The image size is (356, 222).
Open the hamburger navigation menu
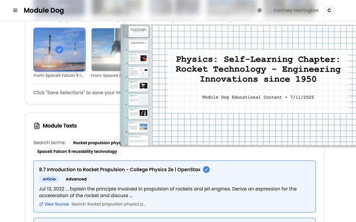coord(15,10)
